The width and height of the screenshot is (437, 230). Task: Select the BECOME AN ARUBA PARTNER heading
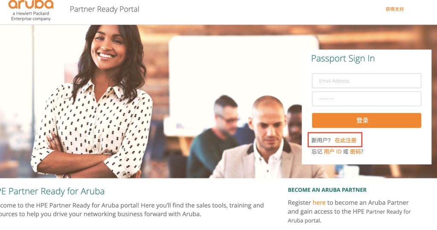(x=327, y=190)
